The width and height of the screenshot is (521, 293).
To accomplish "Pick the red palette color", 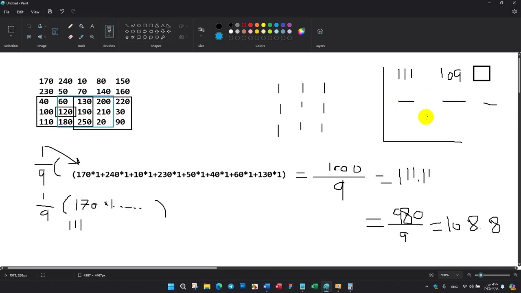I will pyautogui.click(x=250, y=25).
